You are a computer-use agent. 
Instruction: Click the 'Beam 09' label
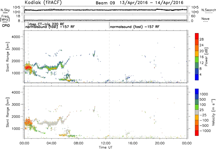(105, 3)
